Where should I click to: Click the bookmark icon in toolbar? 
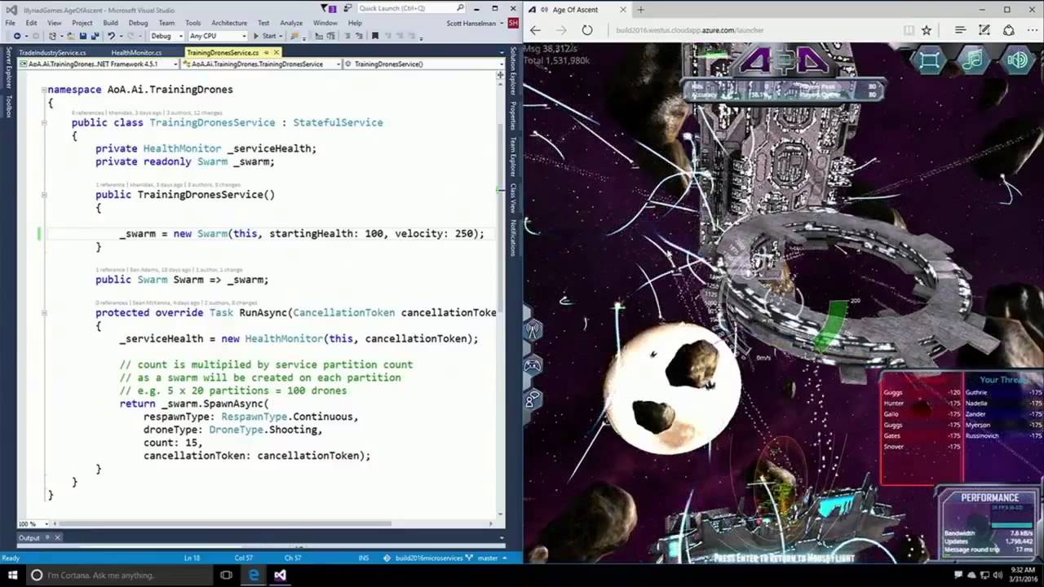(x=375, y=36)
